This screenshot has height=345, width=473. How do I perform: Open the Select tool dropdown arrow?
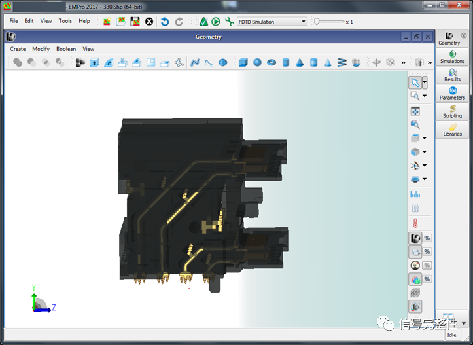click(425, 82)
